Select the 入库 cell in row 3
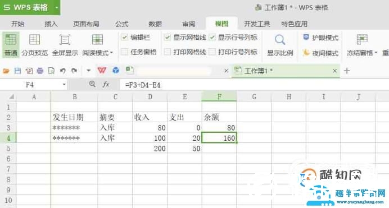389x208 pixels. pos(115,127)
